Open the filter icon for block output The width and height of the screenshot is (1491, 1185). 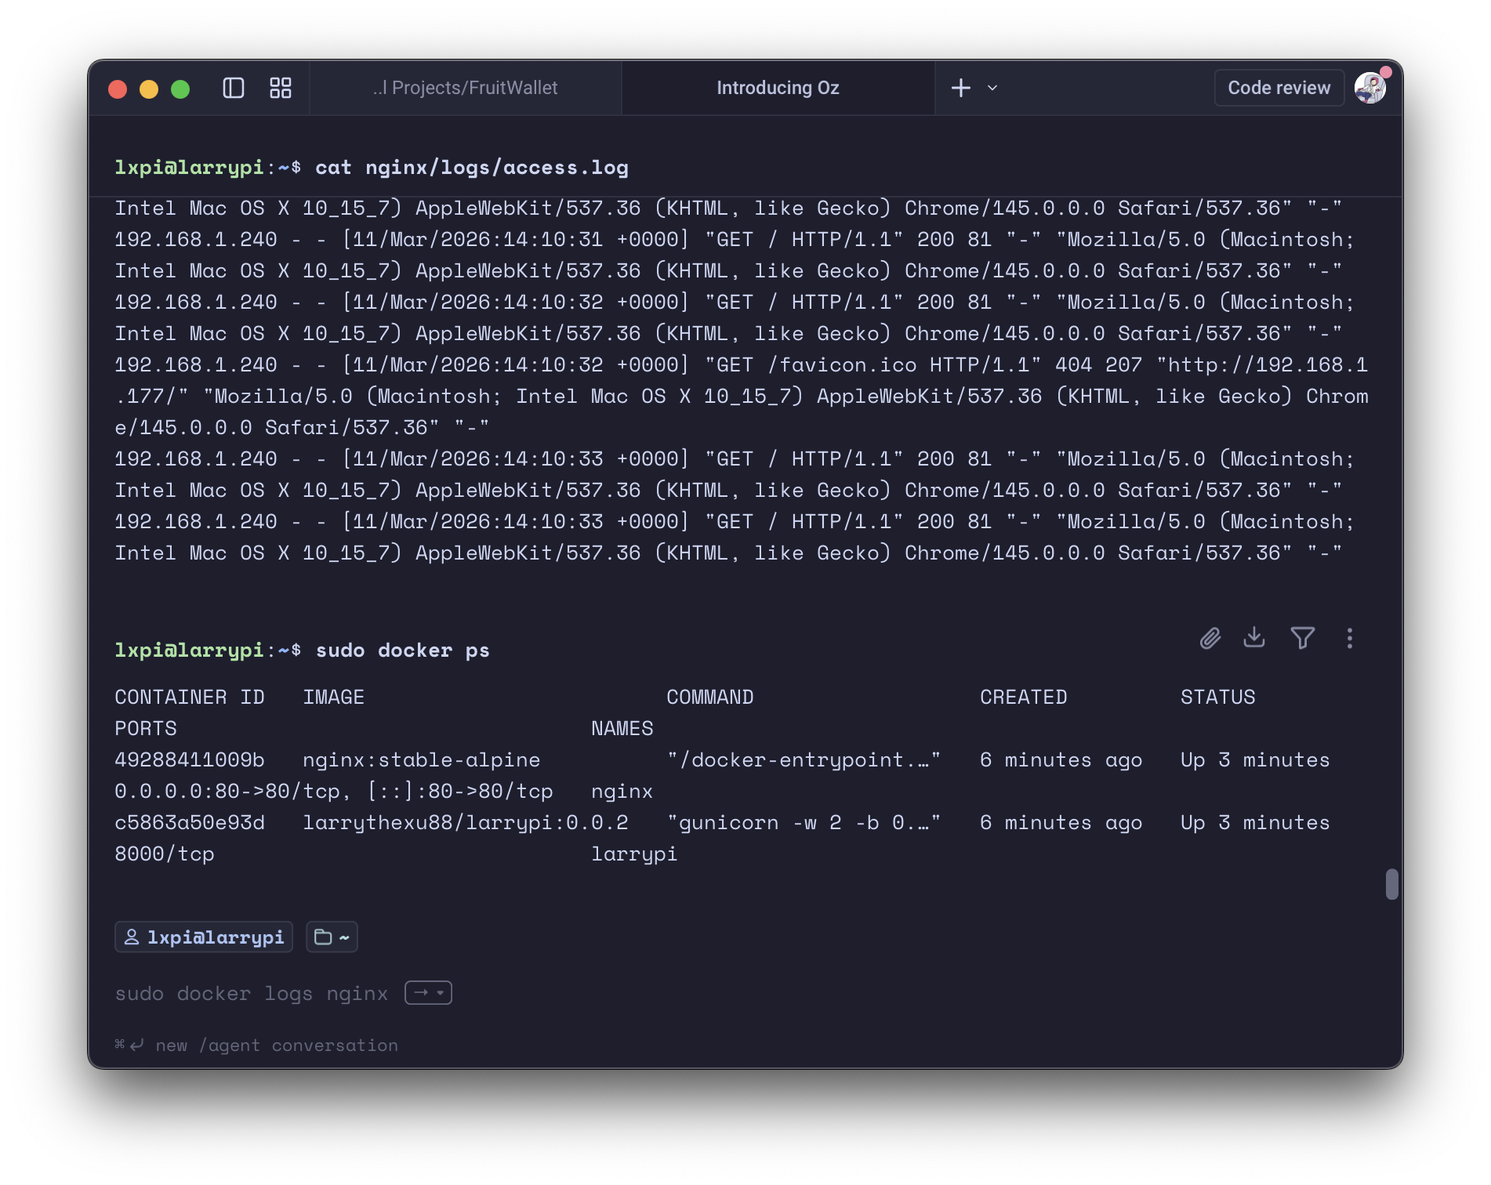1303,639
